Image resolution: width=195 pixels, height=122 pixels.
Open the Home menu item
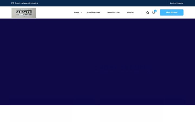click(x=76, y=12)
